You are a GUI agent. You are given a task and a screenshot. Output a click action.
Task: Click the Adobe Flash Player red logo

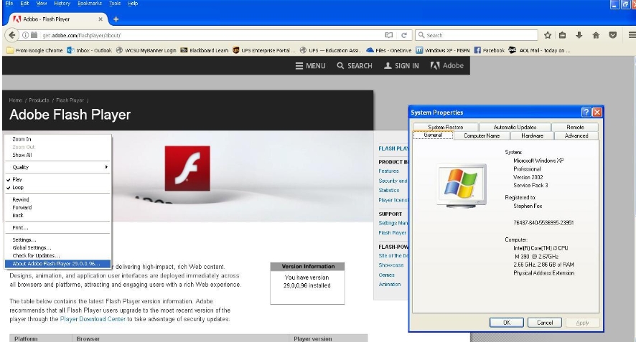pos(187,168)
